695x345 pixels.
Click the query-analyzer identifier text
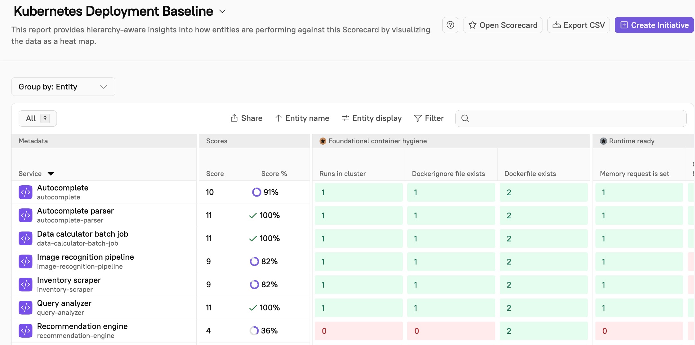click(x=60, y=312)
